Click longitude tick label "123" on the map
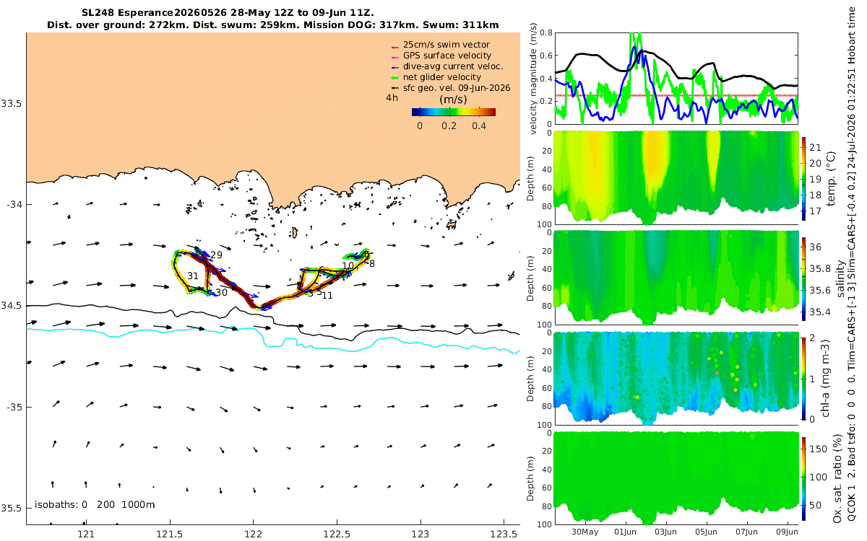The width and height of the screenshot is (867, 541). (420, 534)
